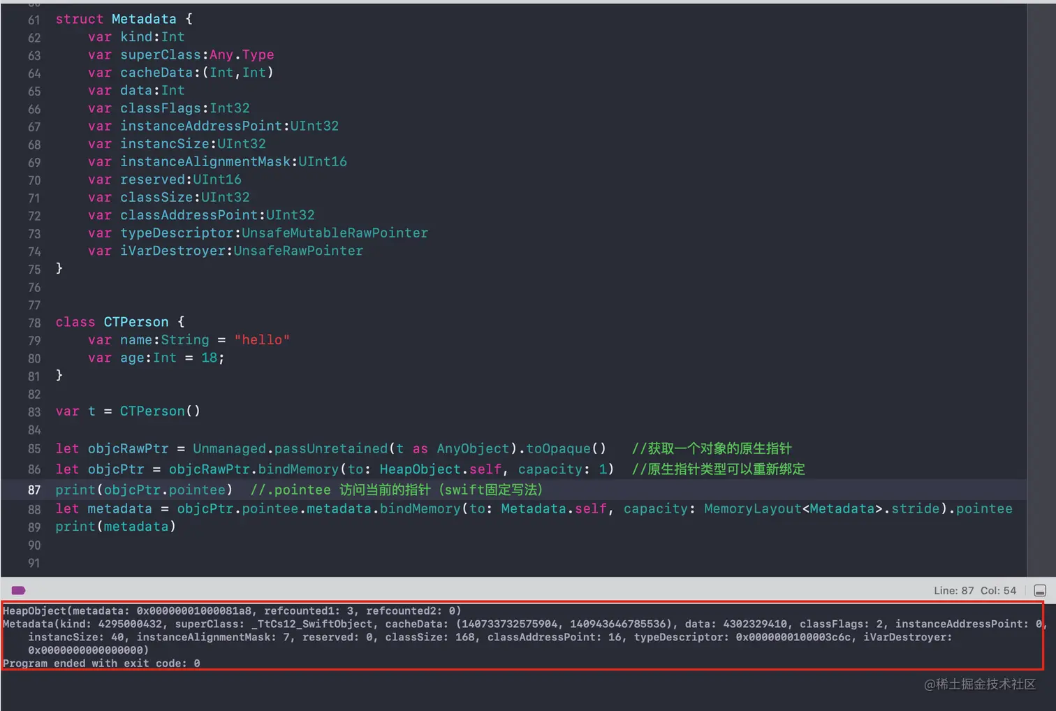
Task: Click line number 75 in the gutter
Action: click(34, 270)
